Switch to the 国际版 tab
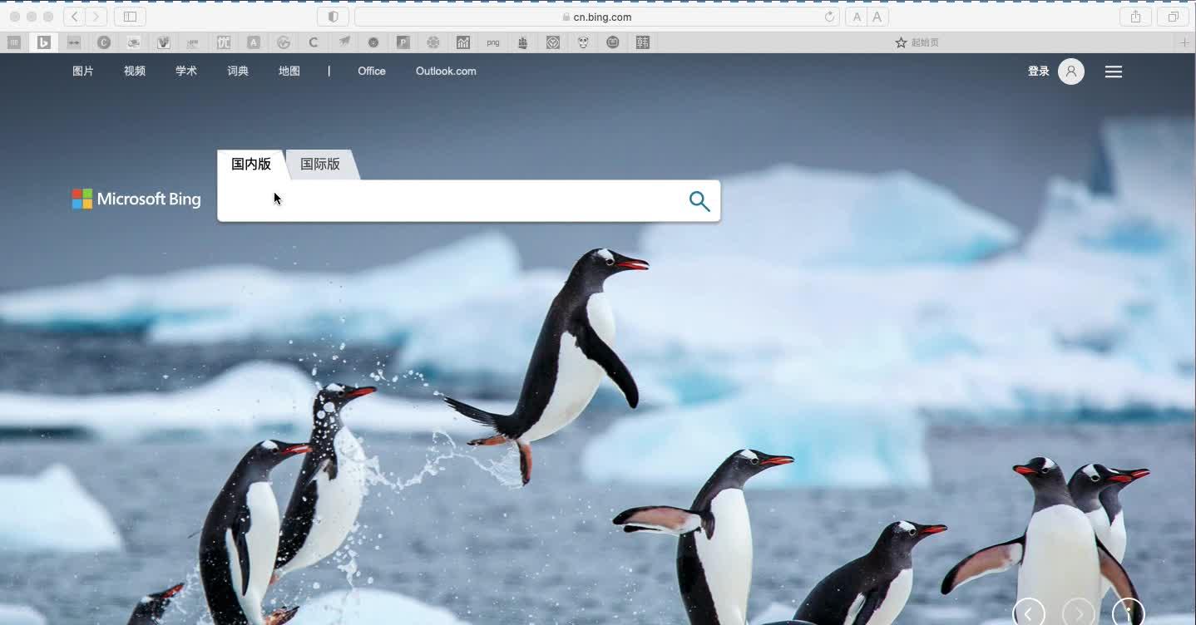 (320, 165)
